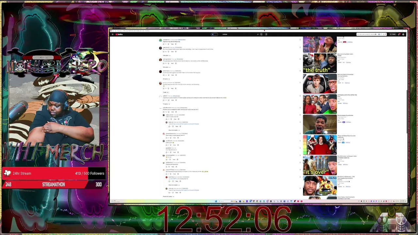
Task: Open YouTube notifications bell
Action: (399, 34)
